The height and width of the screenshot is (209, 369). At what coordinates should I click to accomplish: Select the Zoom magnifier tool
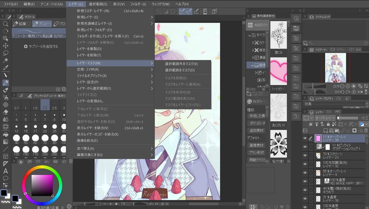pos(5,24)
